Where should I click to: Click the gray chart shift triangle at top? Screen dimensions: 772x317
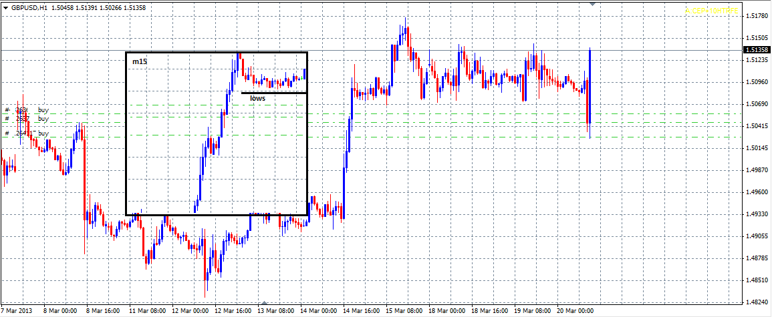coord(592,4)
